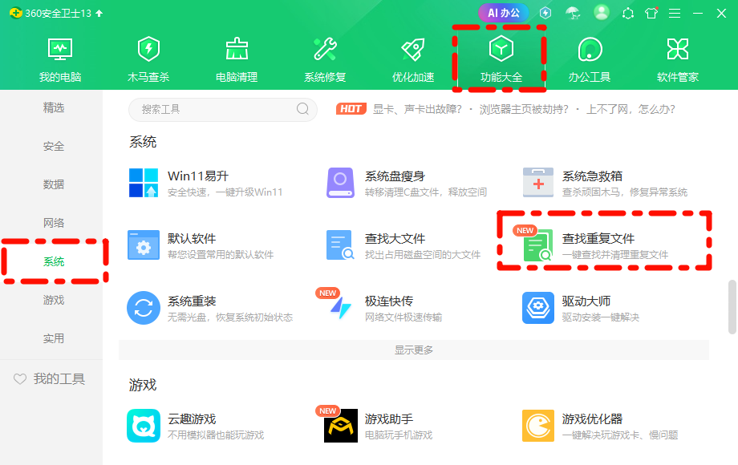Open the 系统急救箱 tool icon

[x=538, y=183]
